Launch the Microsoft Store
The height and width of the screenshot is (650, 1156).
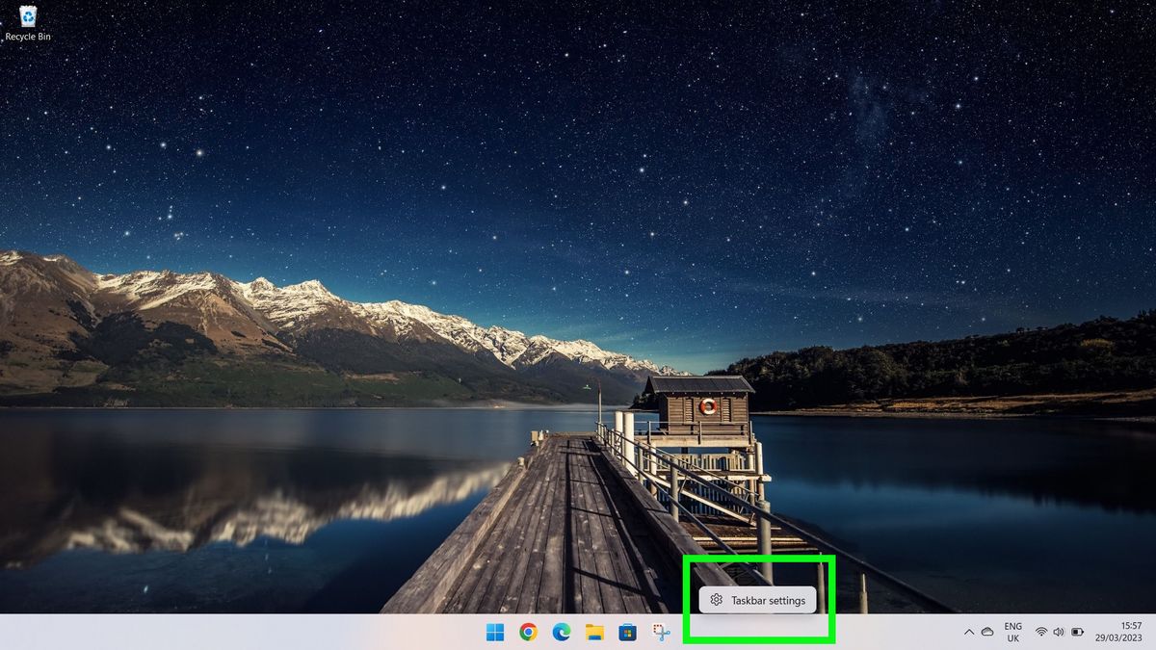coord(629,633)
